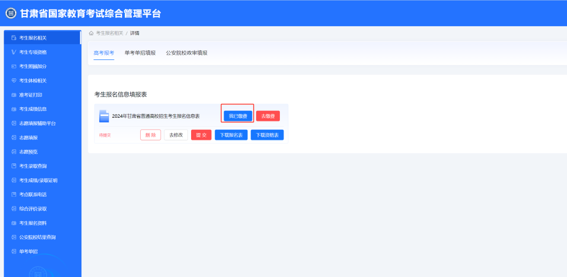Click the 详情 breadcrumb text

135,33
